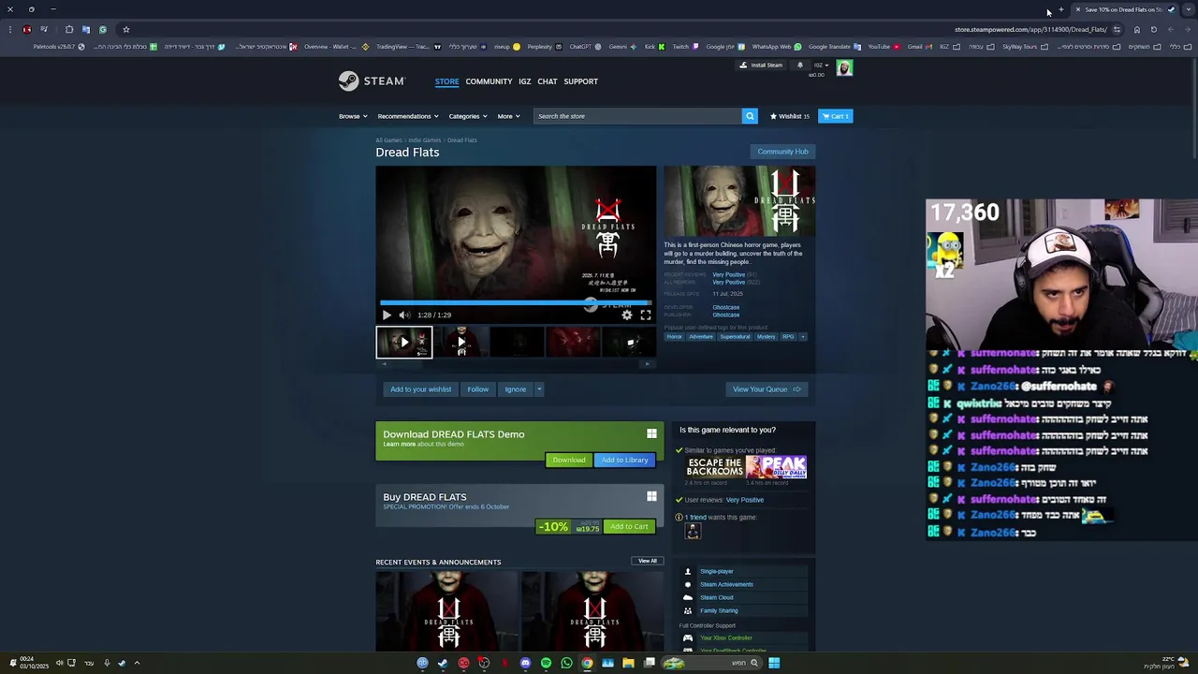1198x674 pixels.
Task: Open the SUPPORT menu item
Action: coord(580,81)
